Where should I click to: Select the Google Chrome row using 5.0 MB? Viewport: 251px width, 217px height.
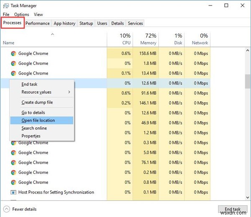coord(106,152)
